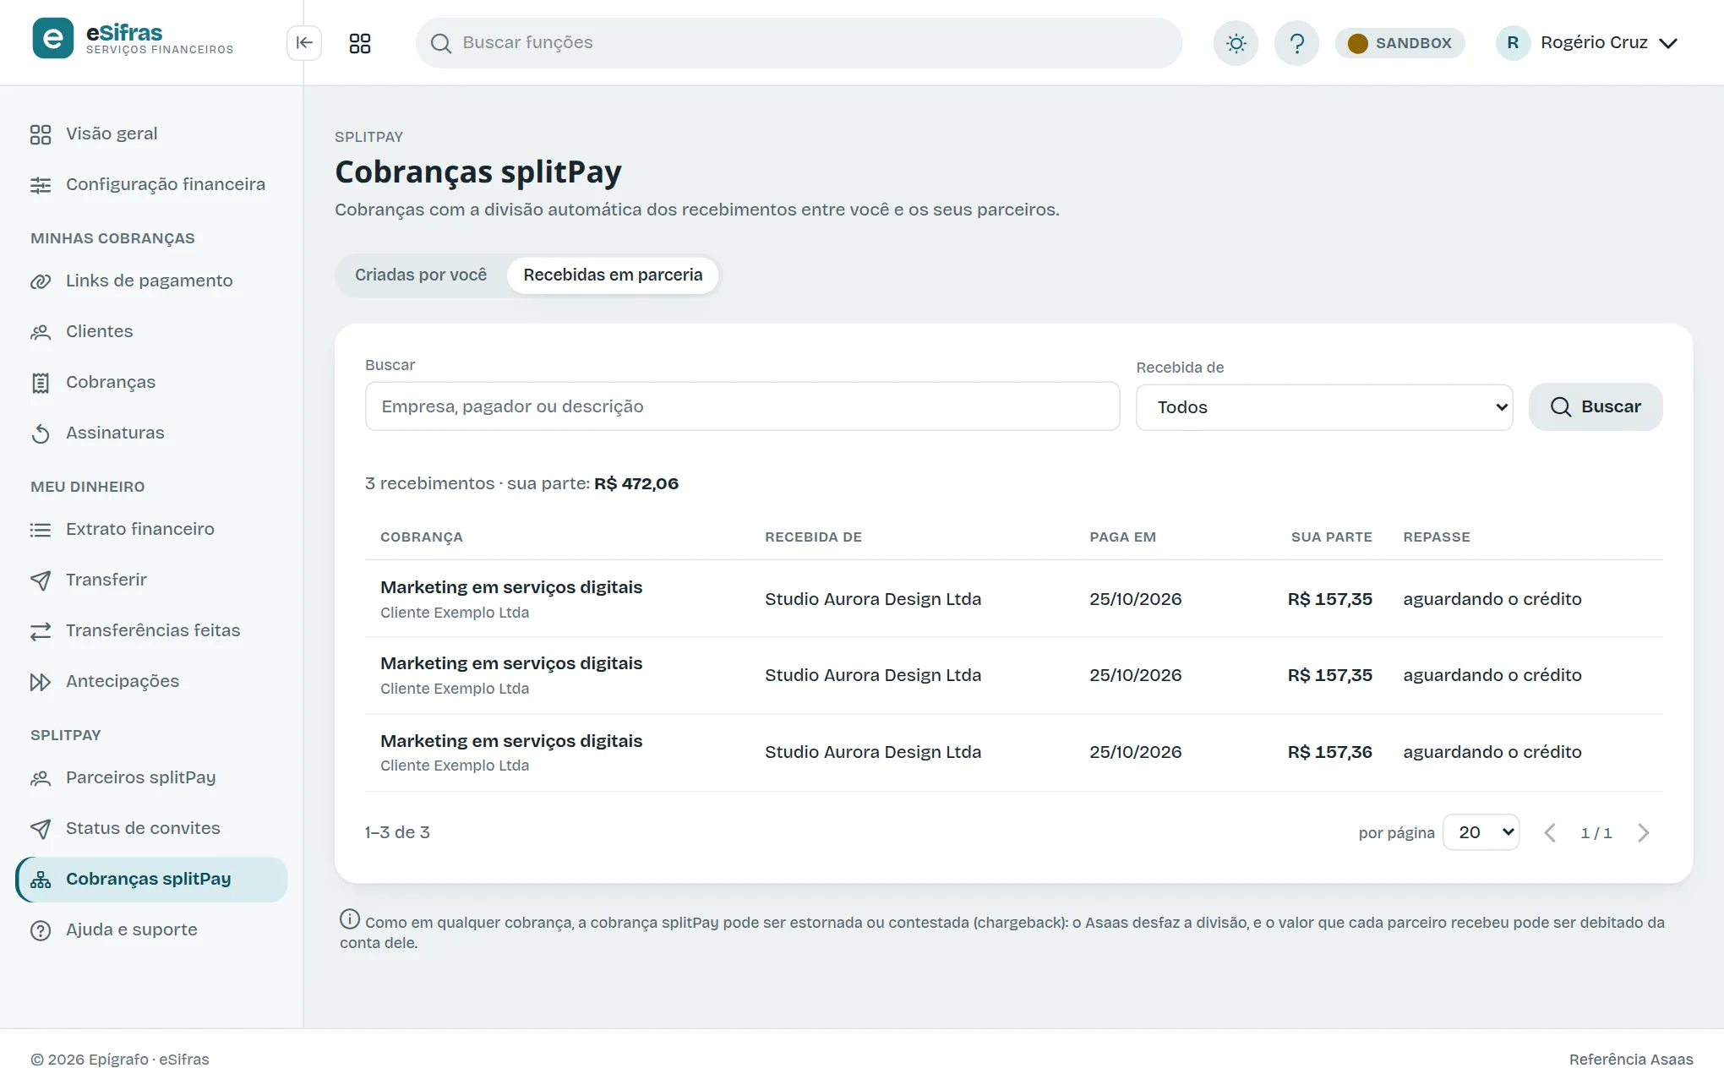Open Configuração financeira sliders icon
1724x1090 pixels.
click(41, 185)
